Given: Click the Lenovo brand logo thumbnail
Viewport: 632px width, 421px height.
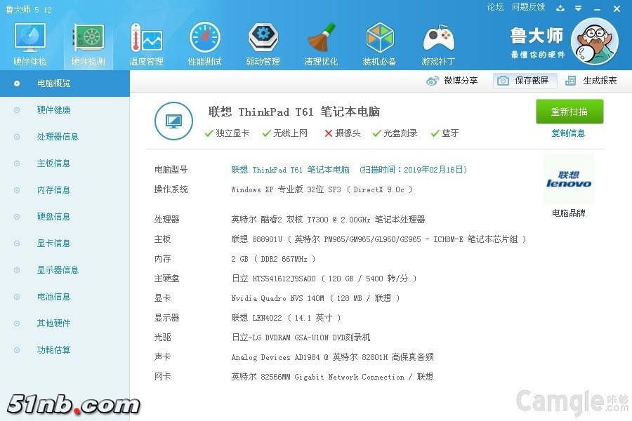Looking at the screenshot, I should click(568, 180).
